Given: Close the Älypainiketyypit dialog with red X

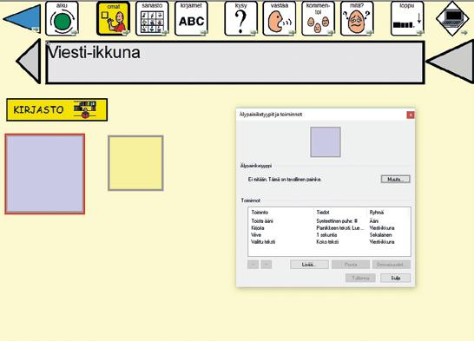Looking at the screenshot, I should pos(411,115).
